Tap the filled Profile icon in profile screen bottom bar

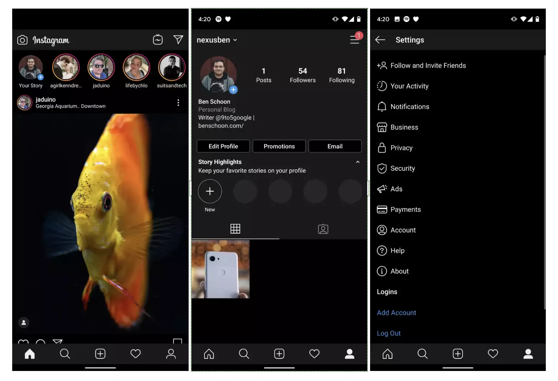(350, 354)
